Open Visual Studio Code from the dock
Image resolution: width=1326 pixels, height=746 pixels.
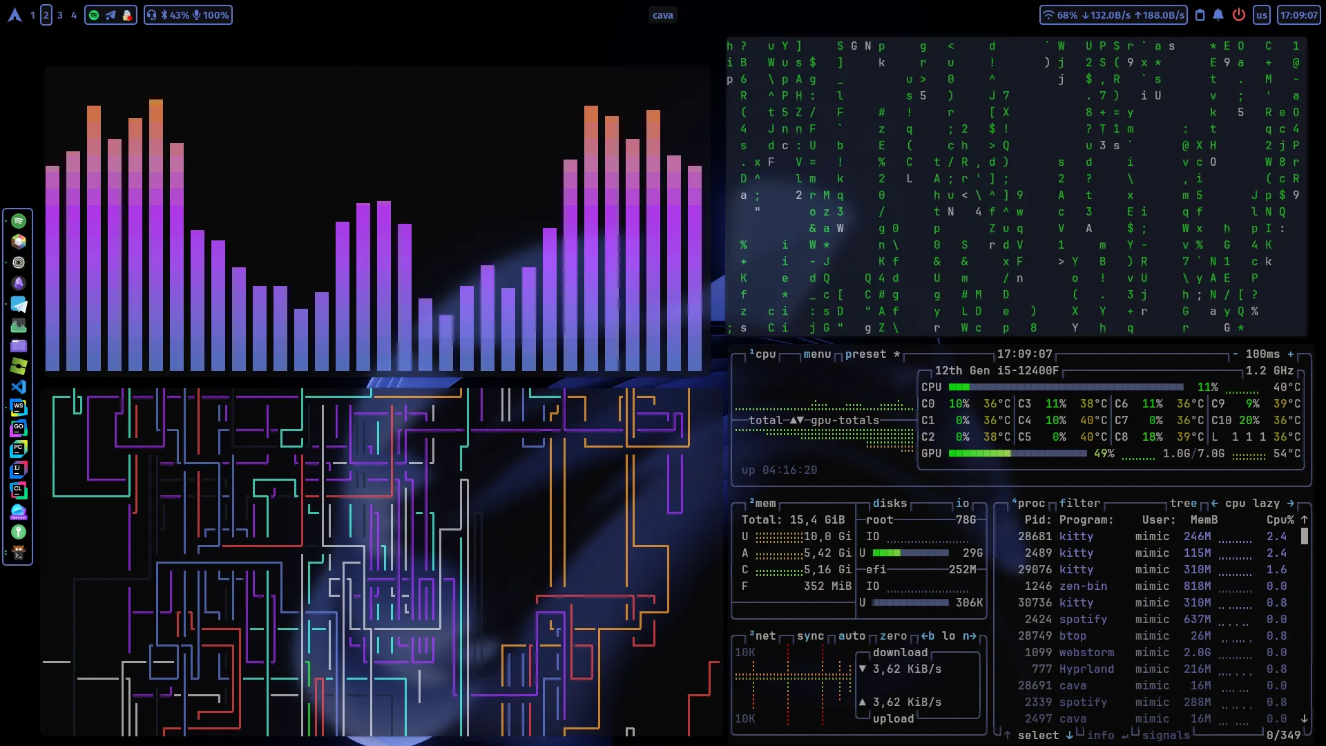[19, 387]
